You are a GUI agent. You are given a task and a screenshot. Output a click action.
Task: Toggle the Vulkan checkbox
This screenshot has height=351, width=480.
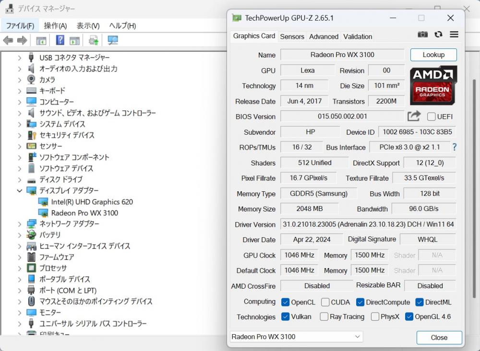click(x=285, y=316)
